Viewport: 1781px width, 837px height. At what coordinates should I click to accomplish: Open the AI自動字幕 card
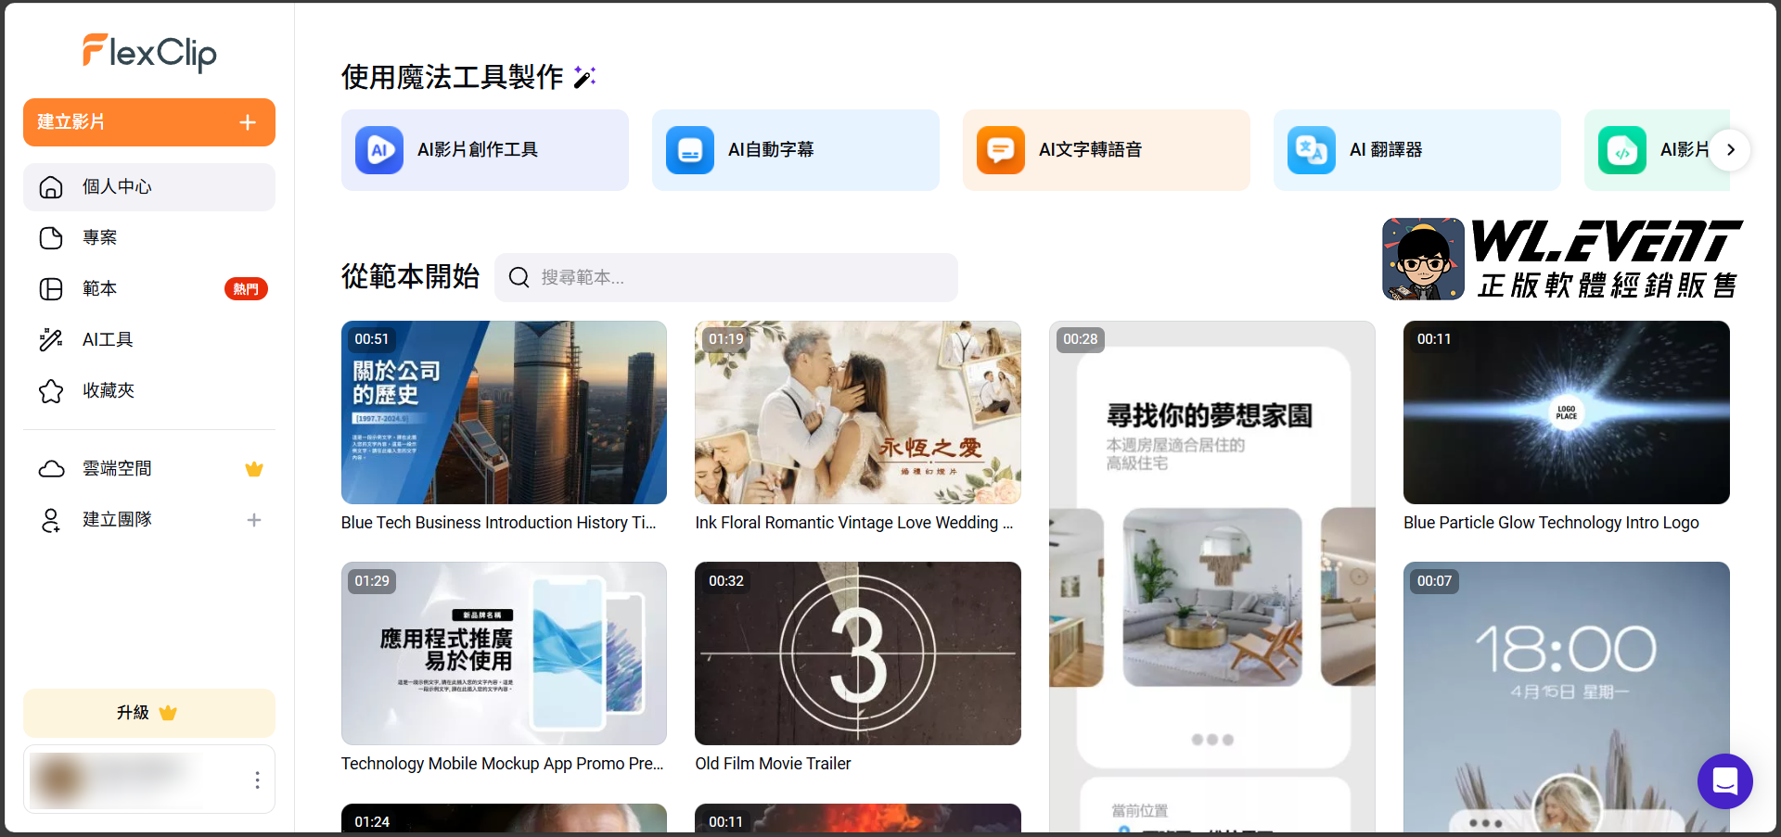(x=796, y=150)
